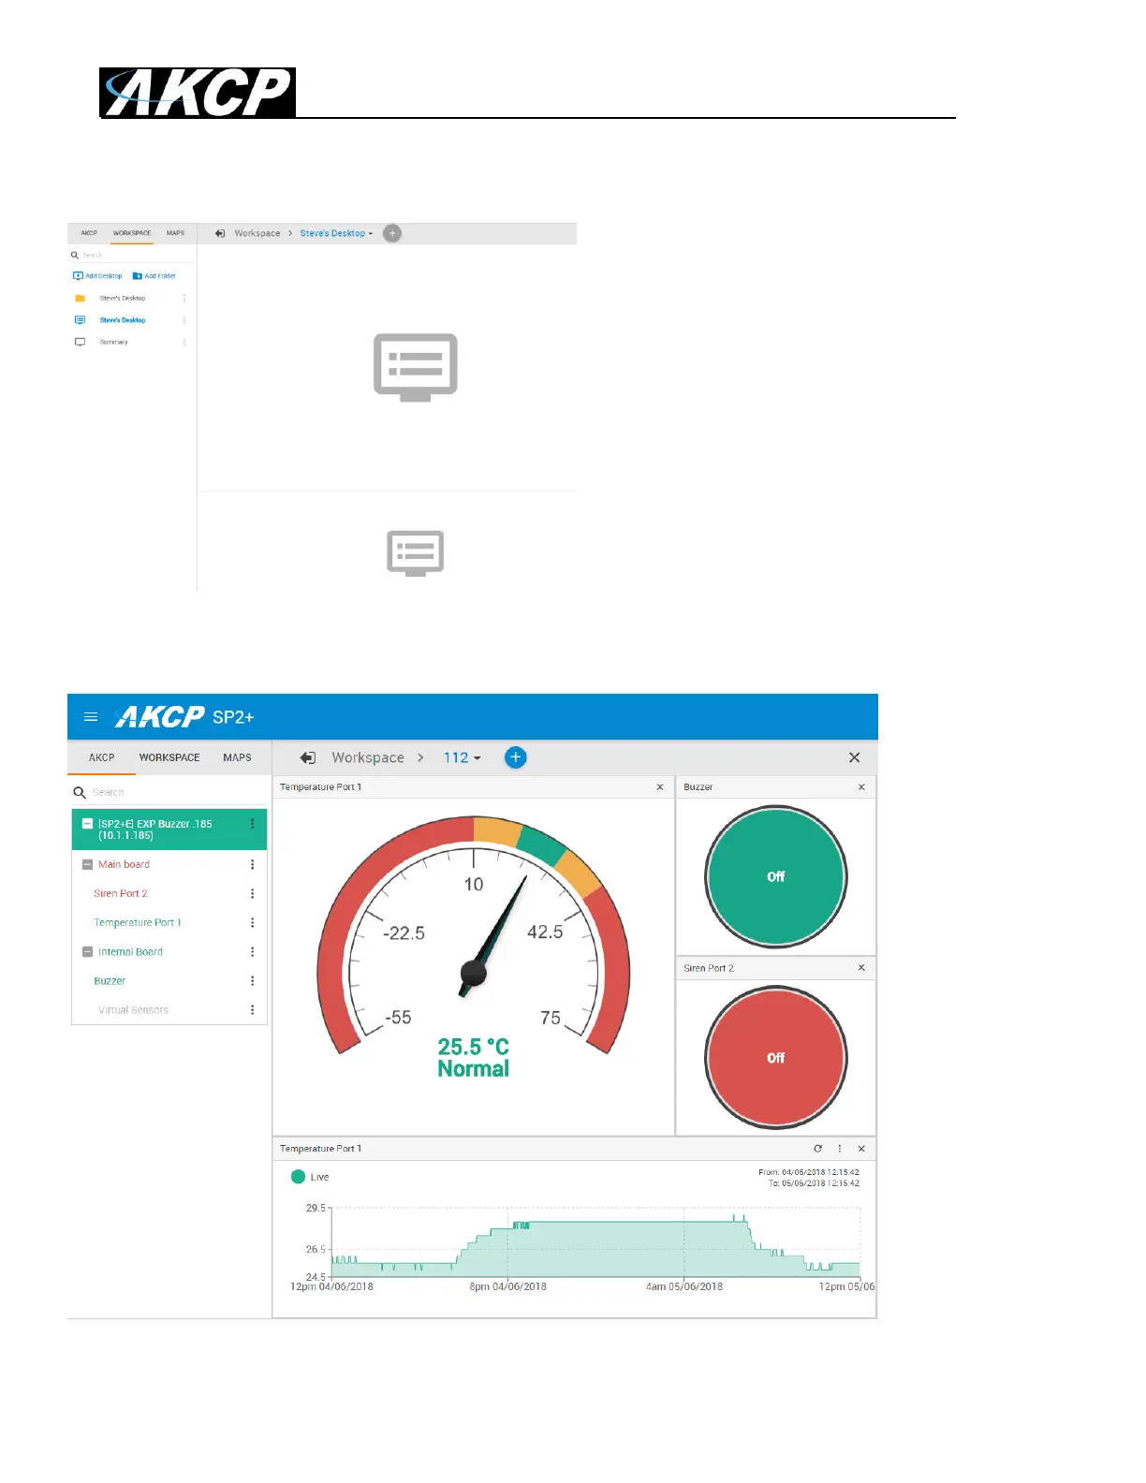The height and width of the screenshot is (1483, 1146).
Task: Open the 112 desktop dropdown
Action: pos(463,757)
